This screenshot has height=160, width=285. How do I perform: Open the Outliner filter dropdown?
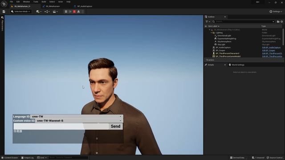tap(208, 22)
